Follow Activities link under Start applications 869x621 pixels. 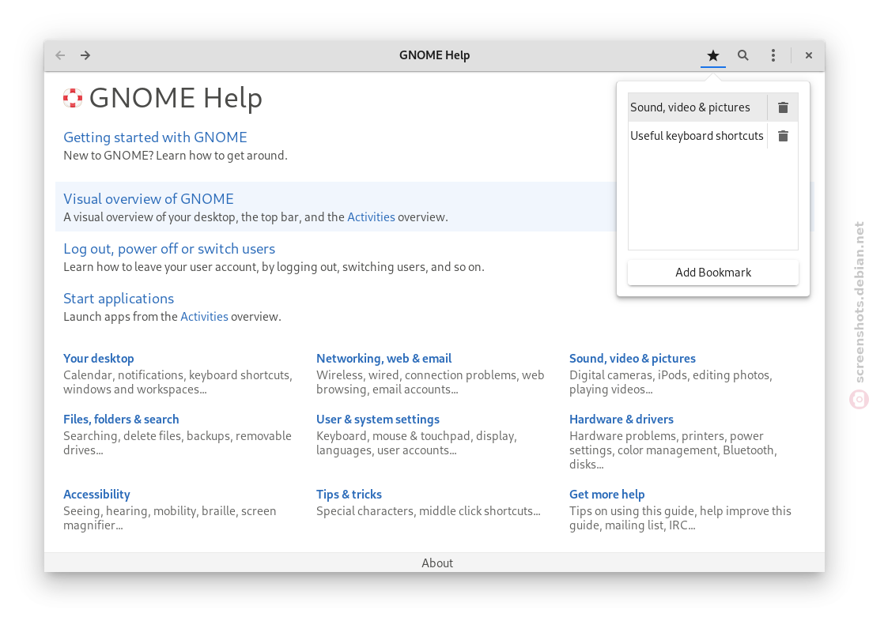[x=205, y=317]
